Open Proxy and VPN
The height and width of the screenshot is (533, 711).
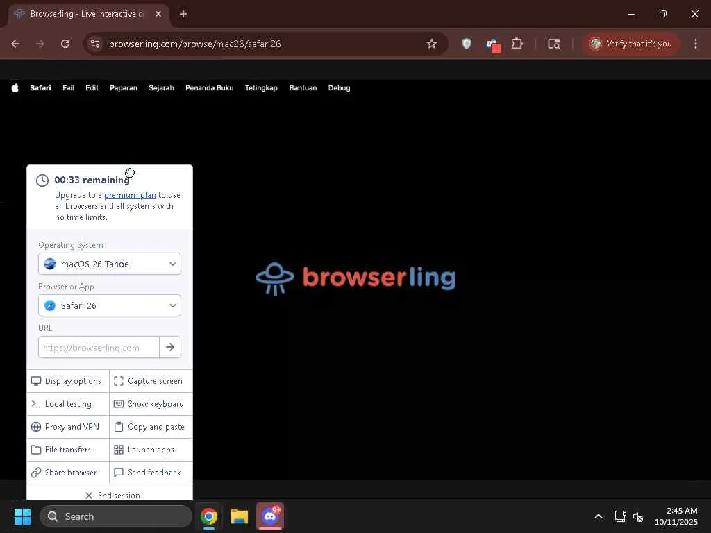[x=68, y=427]
